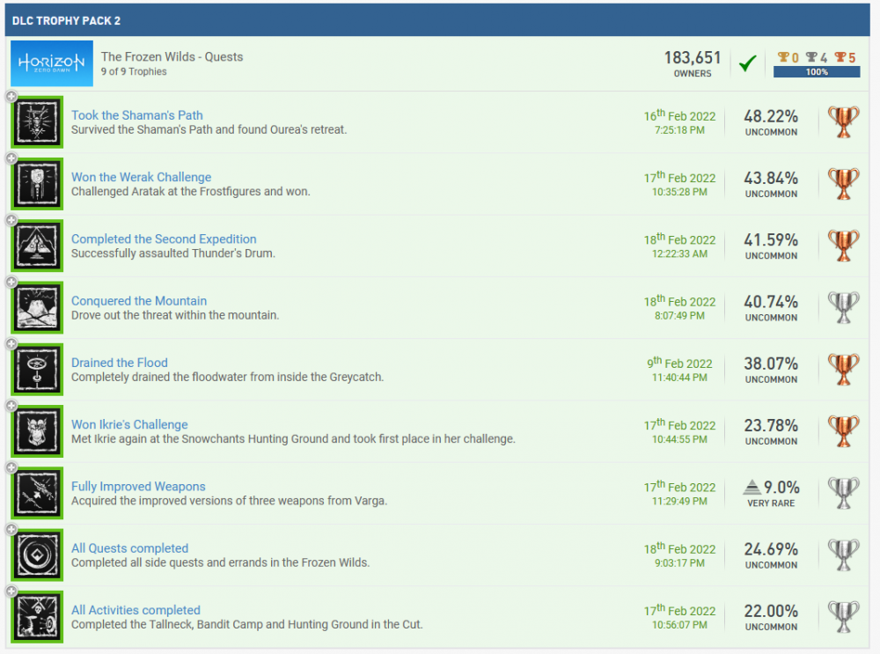Expand the All Quests completed entry
Image resolution: width=880 pixels, height=654 pixels.
11,529
